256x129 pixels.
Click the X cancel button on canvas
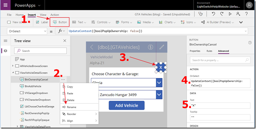(x=160, y=67)
